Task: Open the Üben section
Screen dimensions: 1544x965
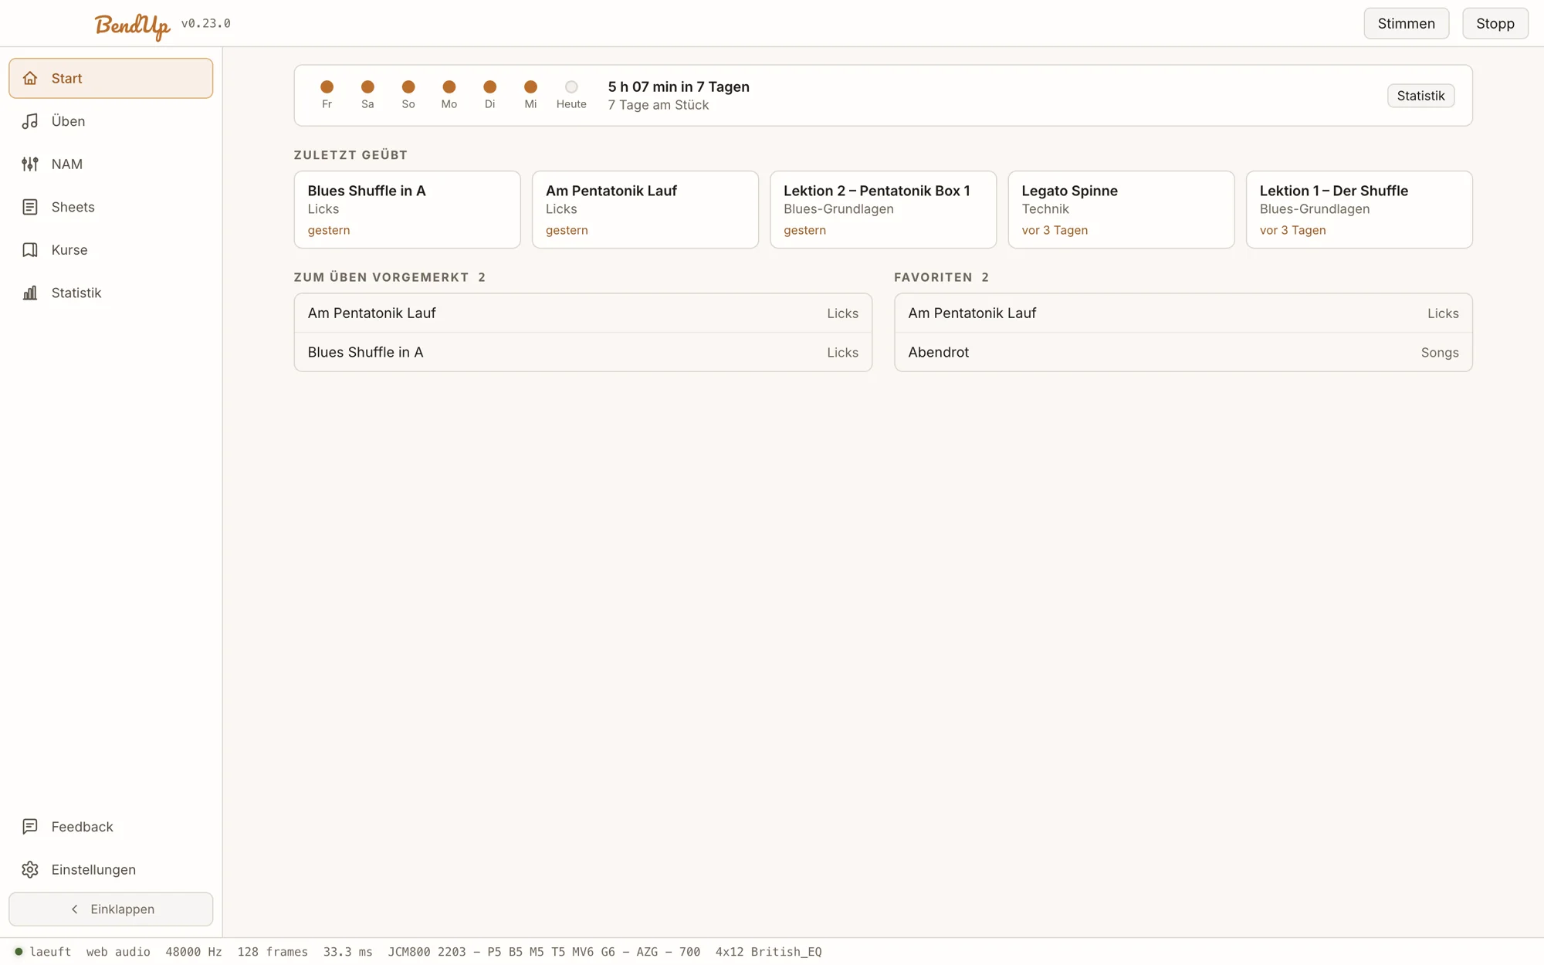Action: coord(111,121)
